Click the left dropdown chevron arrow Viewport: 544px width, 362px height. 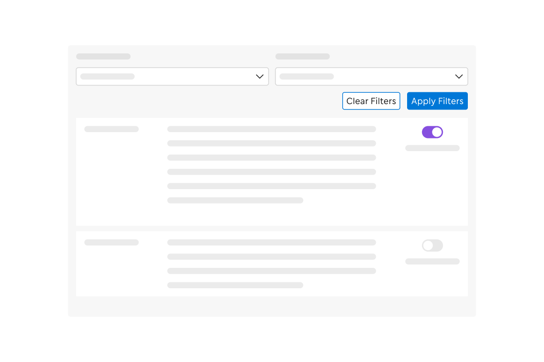(x=260, y=76)
